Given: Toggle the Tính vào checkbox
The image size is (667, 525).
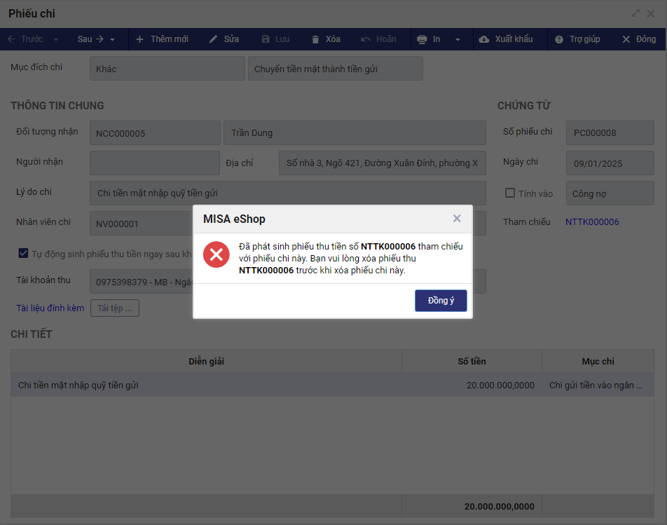Looking at the screenshot, I should tap(509, 193).
